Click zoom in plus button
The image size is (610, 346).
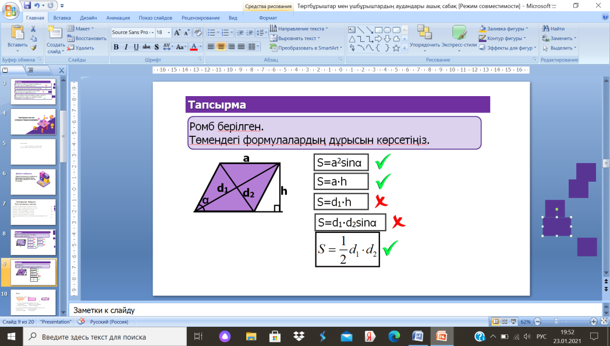[x=593, y=322]
